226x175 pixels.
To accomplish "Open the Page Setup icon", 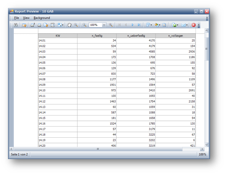I will point(46,25).
